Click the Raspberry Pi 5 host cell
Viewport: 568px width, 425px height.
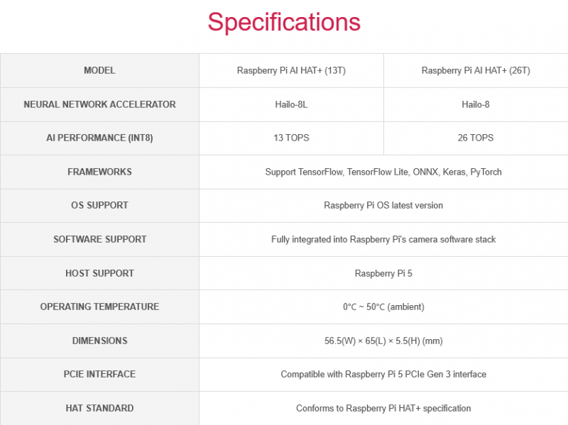(383, 273)
